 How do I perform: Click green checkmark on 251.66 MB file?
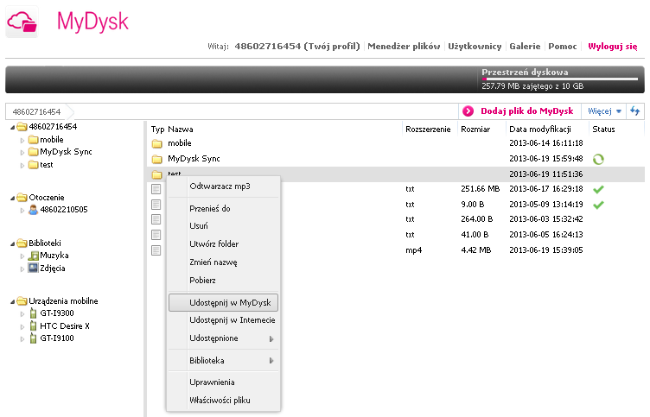(598, 190)
